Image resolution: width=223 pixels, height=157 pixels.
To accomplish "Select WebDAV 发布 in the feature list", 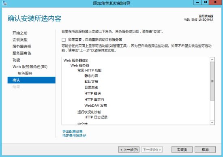I will click(96, 105).
